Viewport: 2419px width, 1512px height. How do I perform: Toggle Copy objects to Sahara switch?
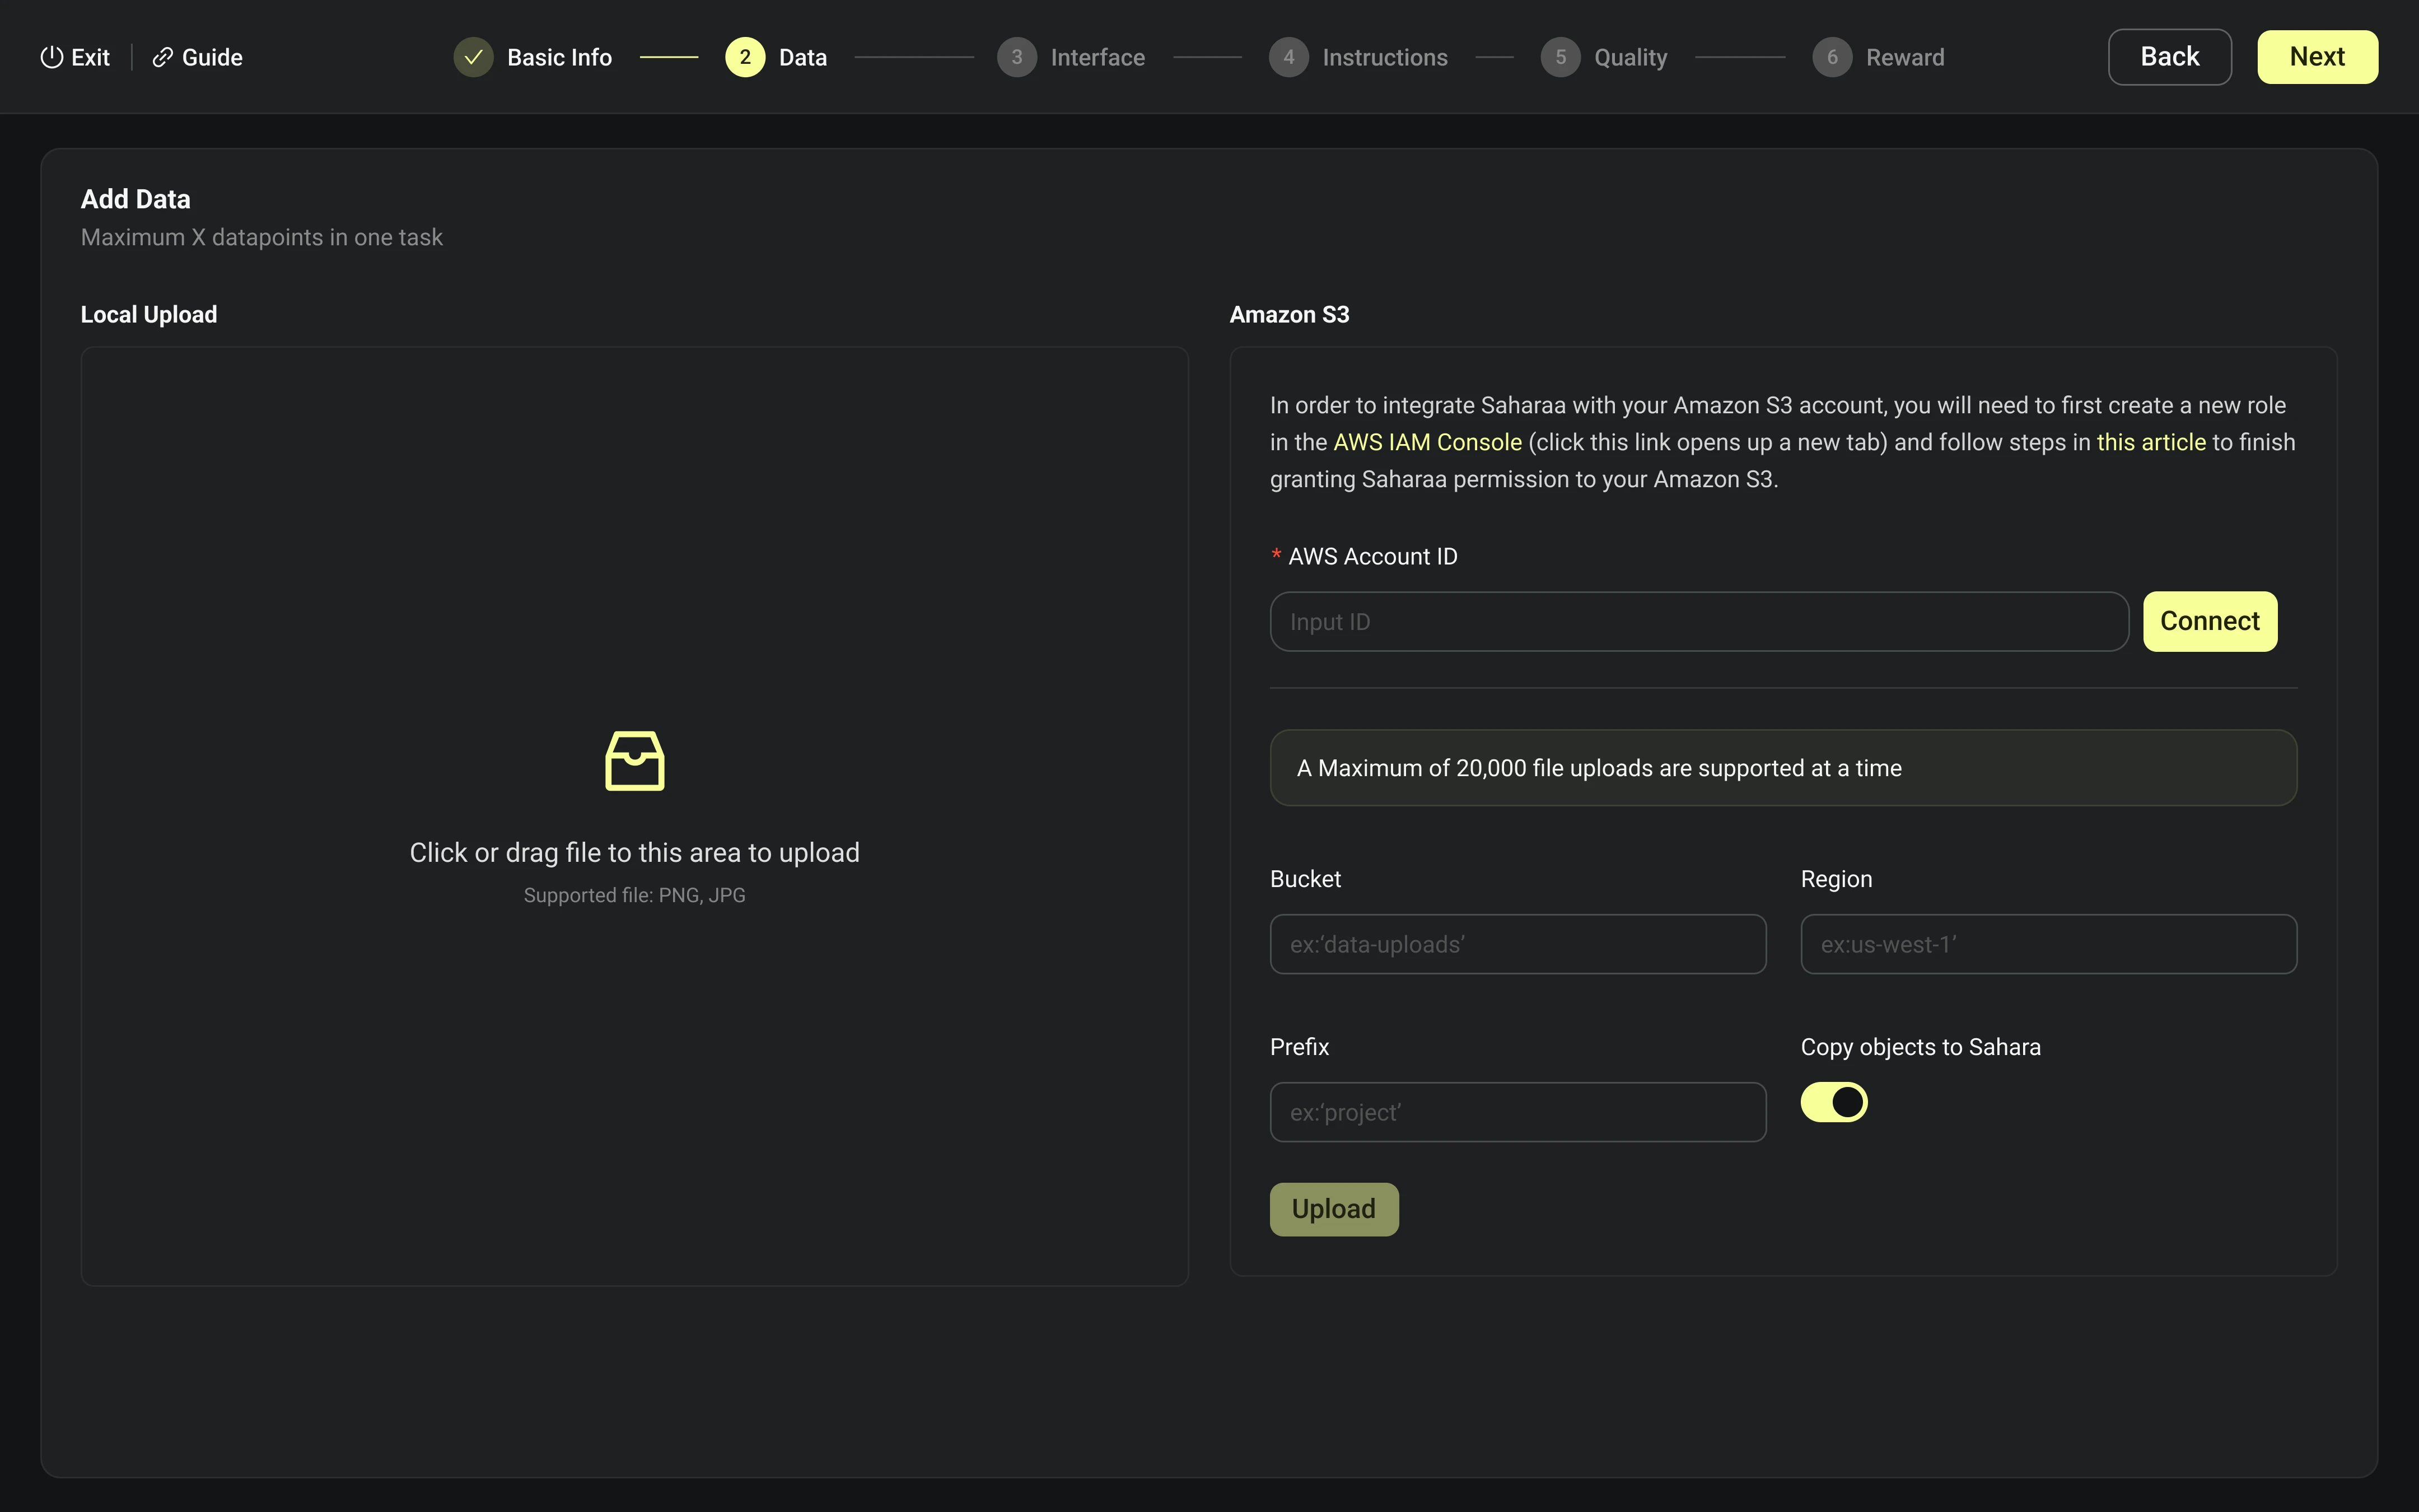(1833, 1102)
